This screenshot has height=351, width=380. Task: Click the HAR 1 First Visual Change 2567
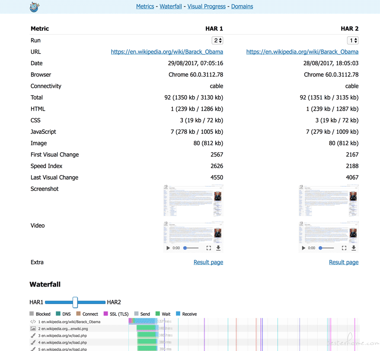[217, 155]
